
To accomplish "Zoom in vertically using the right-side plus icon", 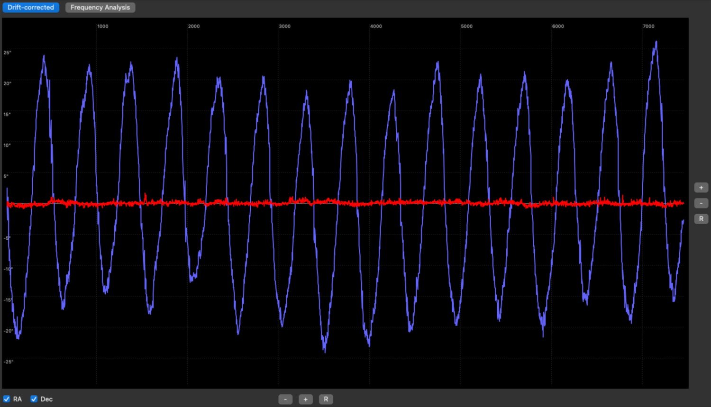I will (701, 187).
